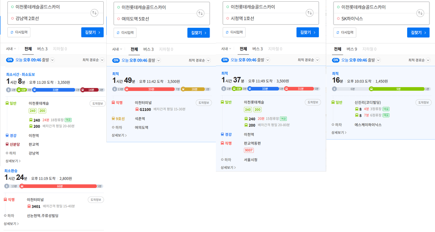
Task: Open 상세보기 link of 1시간 37분 route
Action: point(228,167)
